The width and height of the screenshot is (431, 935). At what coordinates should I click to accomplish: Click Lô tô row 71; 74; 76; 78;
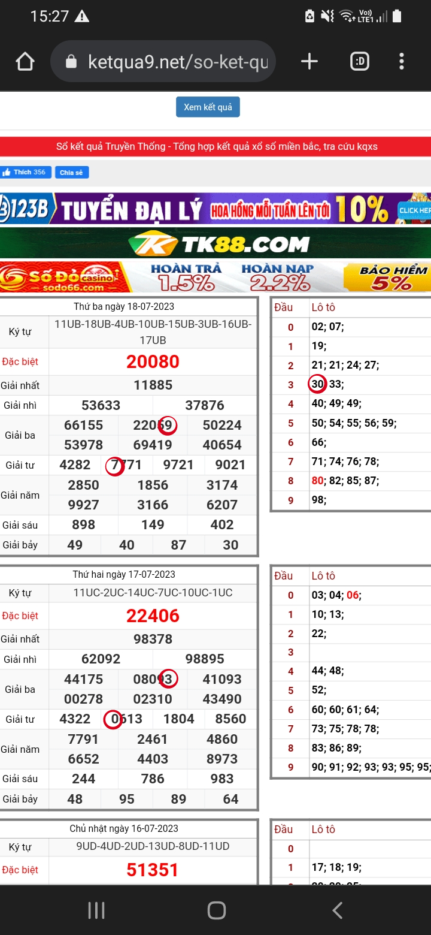(345, 462)
